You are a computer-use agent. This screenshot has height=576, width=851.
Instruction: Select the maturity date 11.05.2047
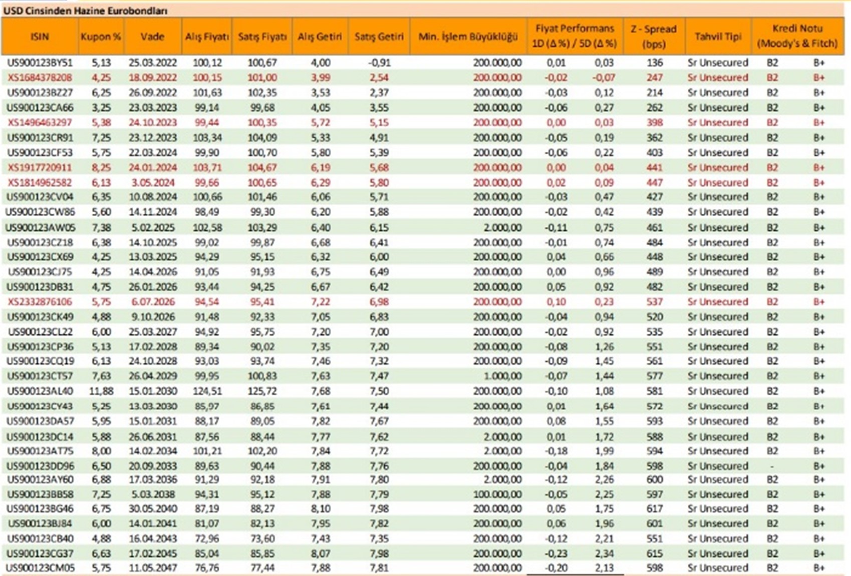click(153, 568)
